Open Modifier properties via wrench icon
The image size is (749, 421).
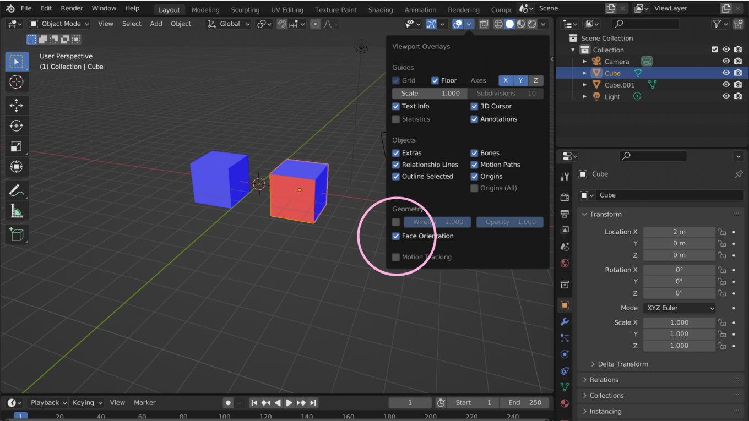564,321
